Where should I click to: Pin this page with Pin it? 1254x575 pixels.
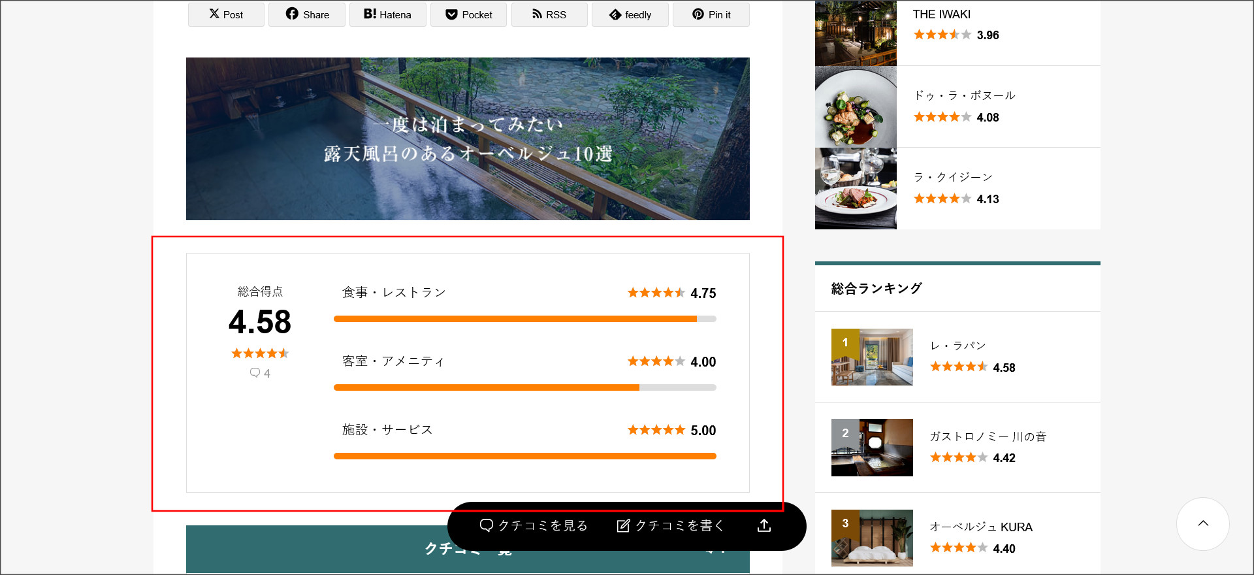pos(711,14)
